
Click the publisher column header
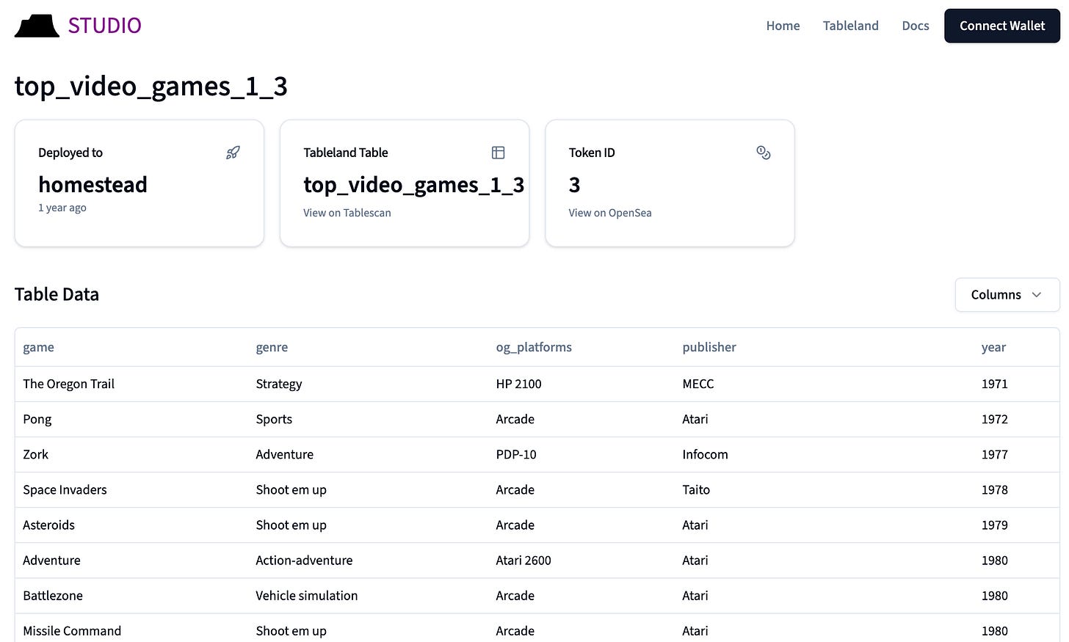pyautogui.click(x=709, y=347)
